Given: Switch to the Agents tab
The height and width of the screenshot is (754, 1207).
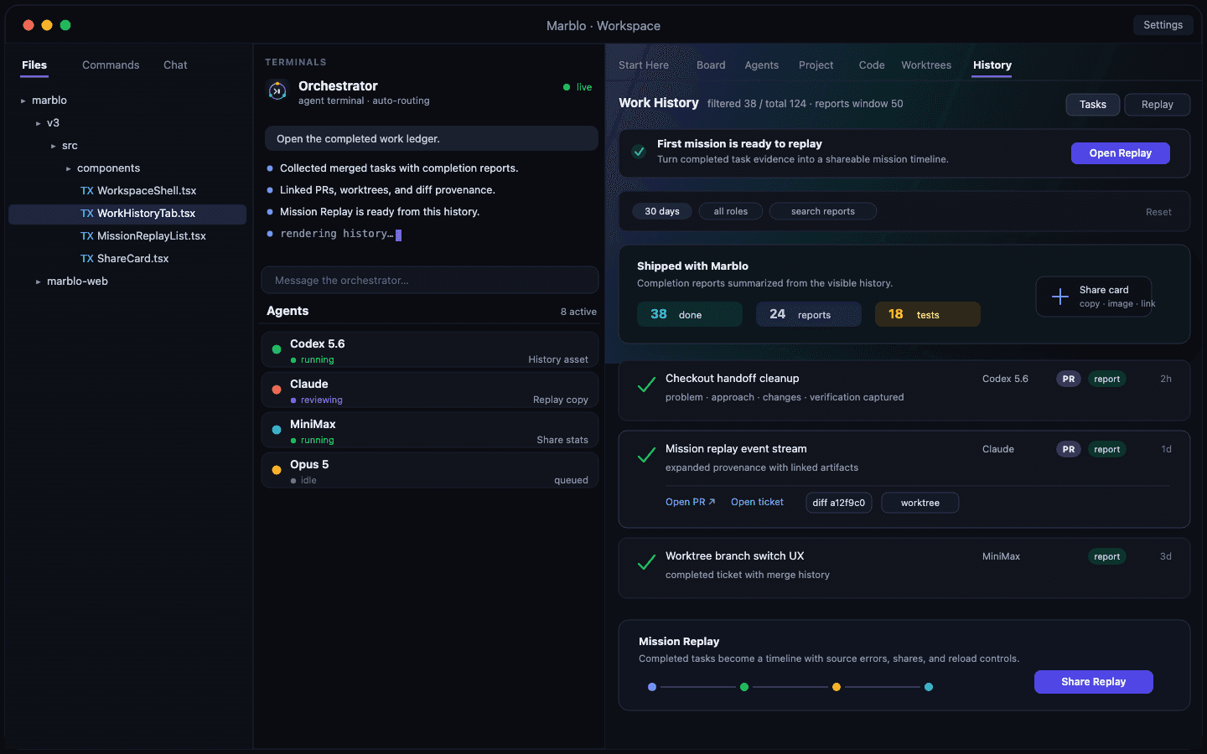Looking at the screenshot, I should click(762, 65).
